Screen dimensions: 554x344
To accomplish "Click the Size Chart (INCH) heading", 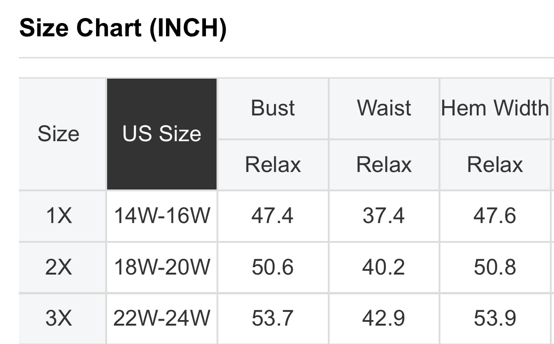I will [x=123, y=29].
